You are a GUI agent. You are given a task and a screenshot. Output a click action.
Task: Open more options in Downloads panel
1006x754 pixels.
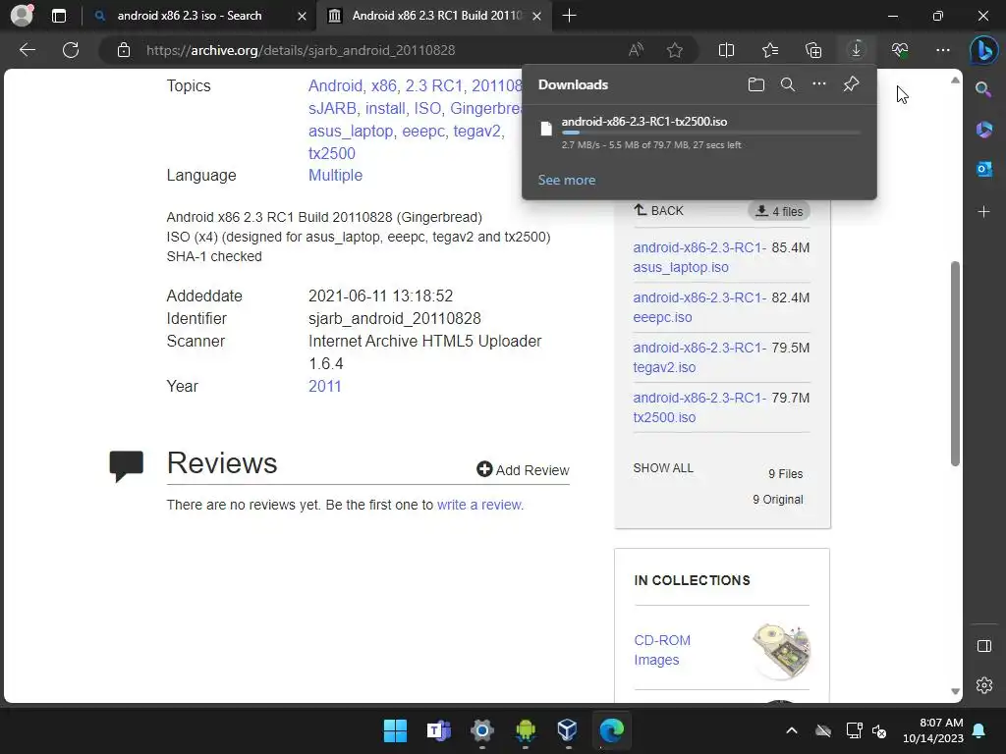pyautogui.click(x=819, y=84)
